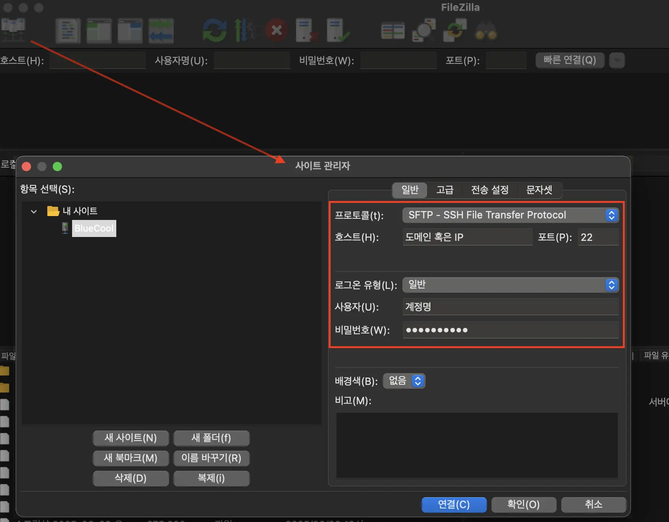
Task: Toggle the transfer queue display icon
Action: 161,30
